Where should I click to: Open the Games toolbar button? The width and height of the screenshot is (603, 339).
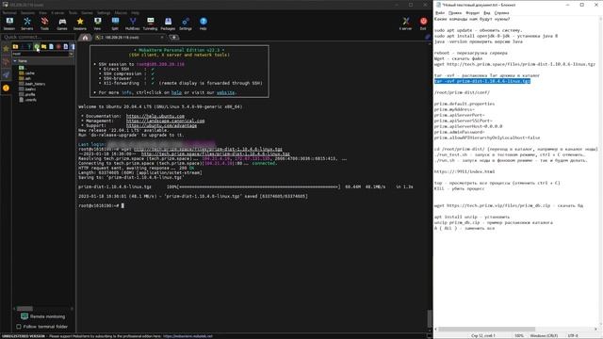(x=62, y=24)
